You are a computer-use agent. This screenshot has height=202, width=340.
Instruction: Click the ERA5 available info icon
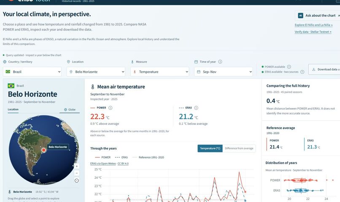pyautogui.click(x=302, y=72)
